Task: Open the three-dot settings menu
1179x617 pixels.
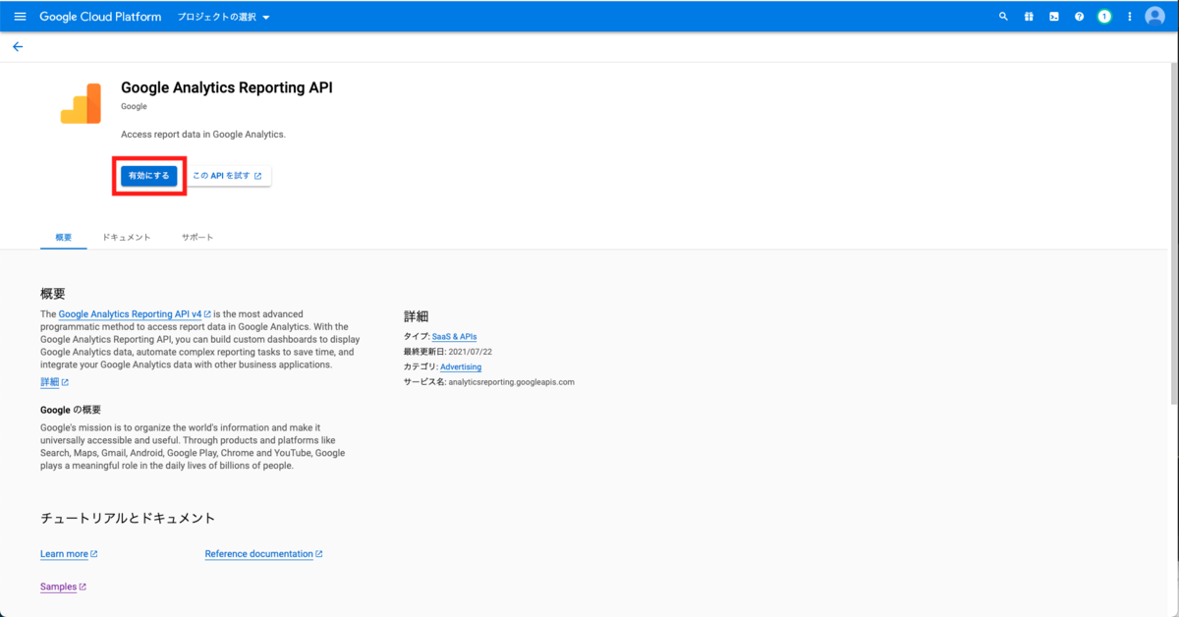Action: (x=1130, y=17)
